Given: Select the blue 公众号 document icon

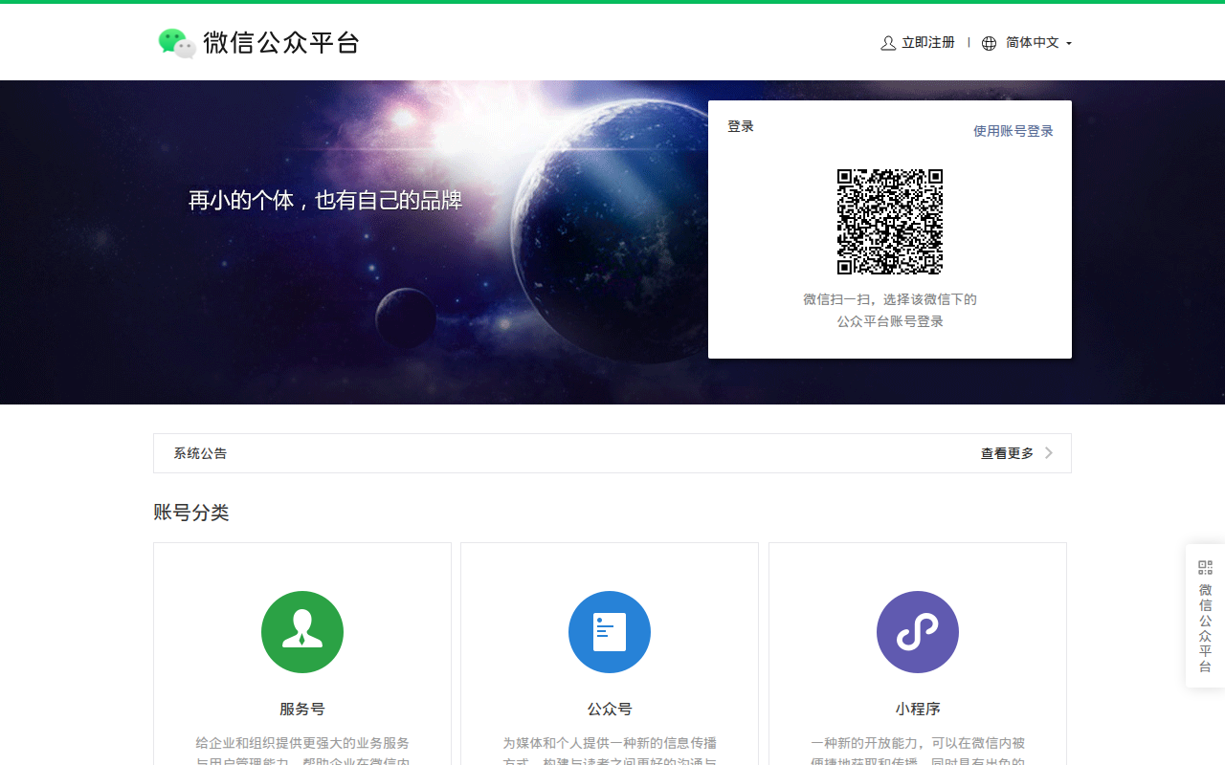Looking at the screenshot, I should 610,632.
